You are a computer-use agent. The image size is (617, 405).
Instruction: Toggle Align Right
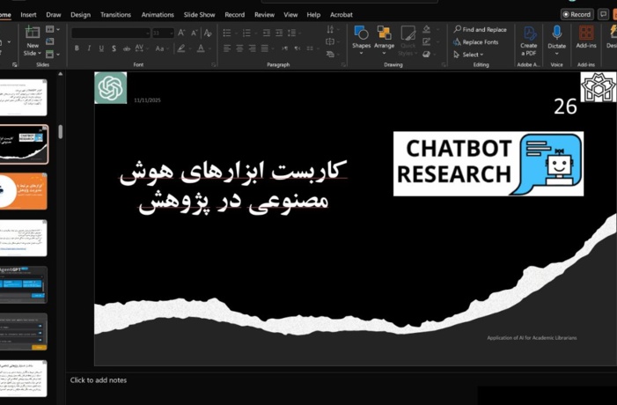(x=253, y=48)
